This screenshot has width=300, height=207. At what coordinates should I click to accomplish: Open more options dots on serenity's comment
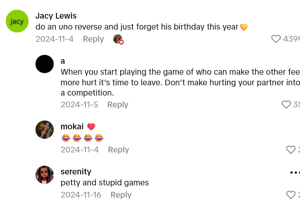click(295, 172)
